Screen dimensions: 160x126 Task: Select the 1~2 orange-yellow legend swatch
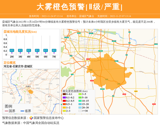click(64, 108)
